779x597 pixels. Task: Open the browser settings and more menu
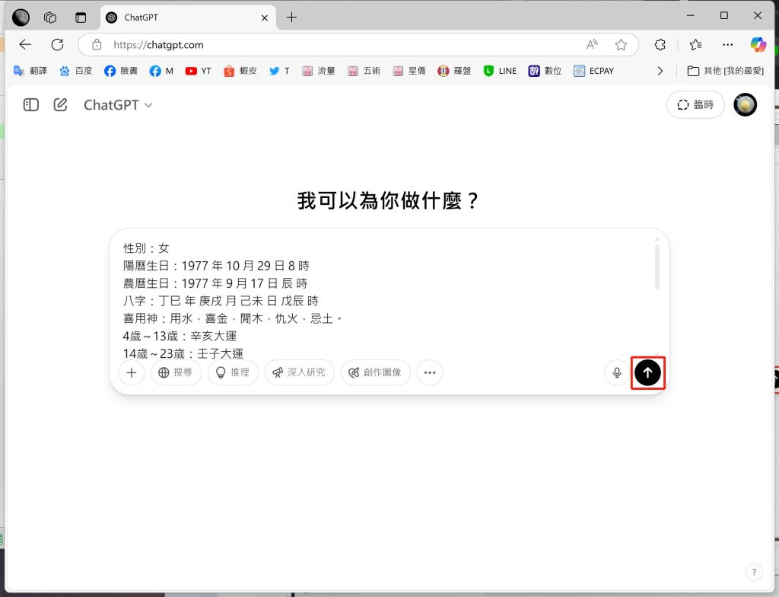728,44
